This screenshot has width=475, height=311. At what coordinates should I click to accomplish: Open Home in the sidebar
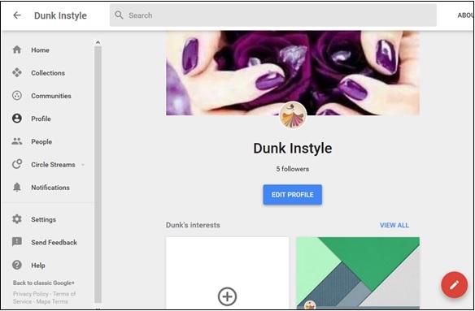[41, 50]
